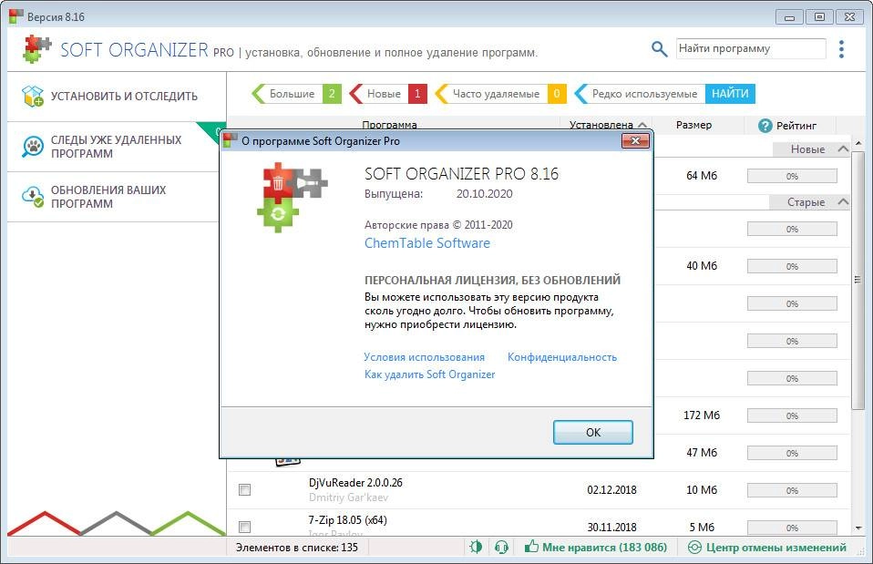Click the Rating help question icon

765,125
